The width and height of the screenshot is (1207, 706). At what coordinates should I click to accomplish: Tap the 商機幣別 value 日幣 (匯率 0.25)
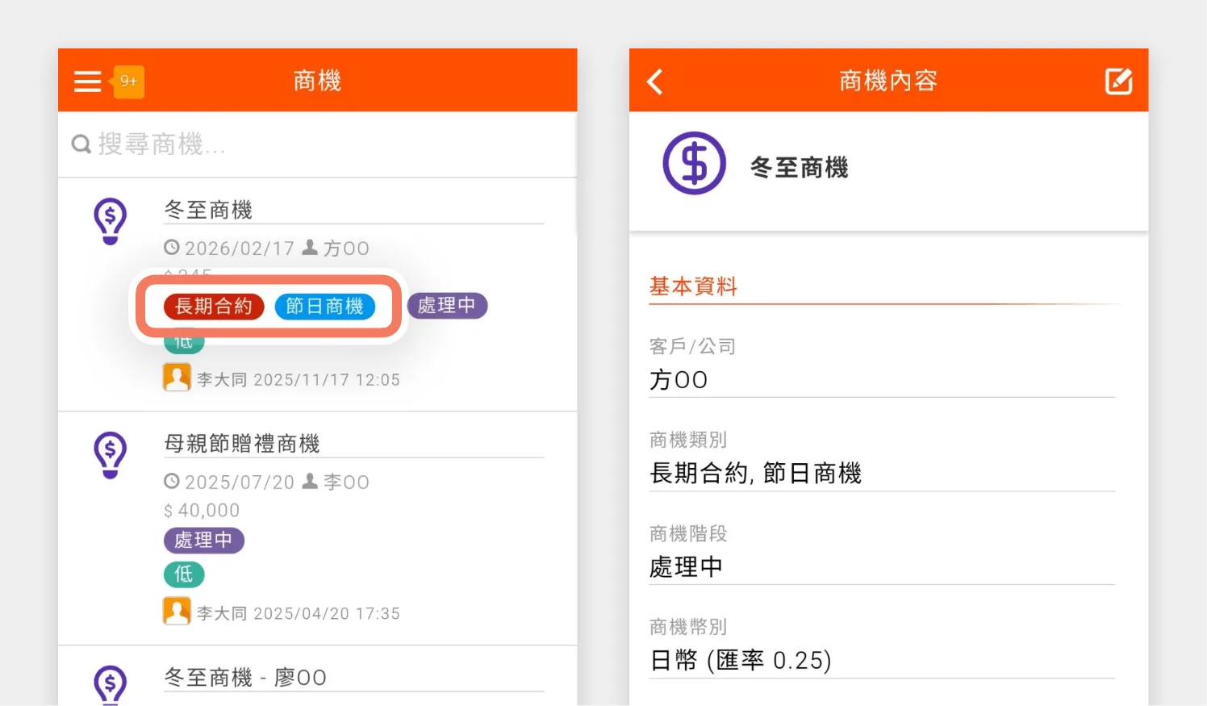pyautogui.click(x=741, y=661)
